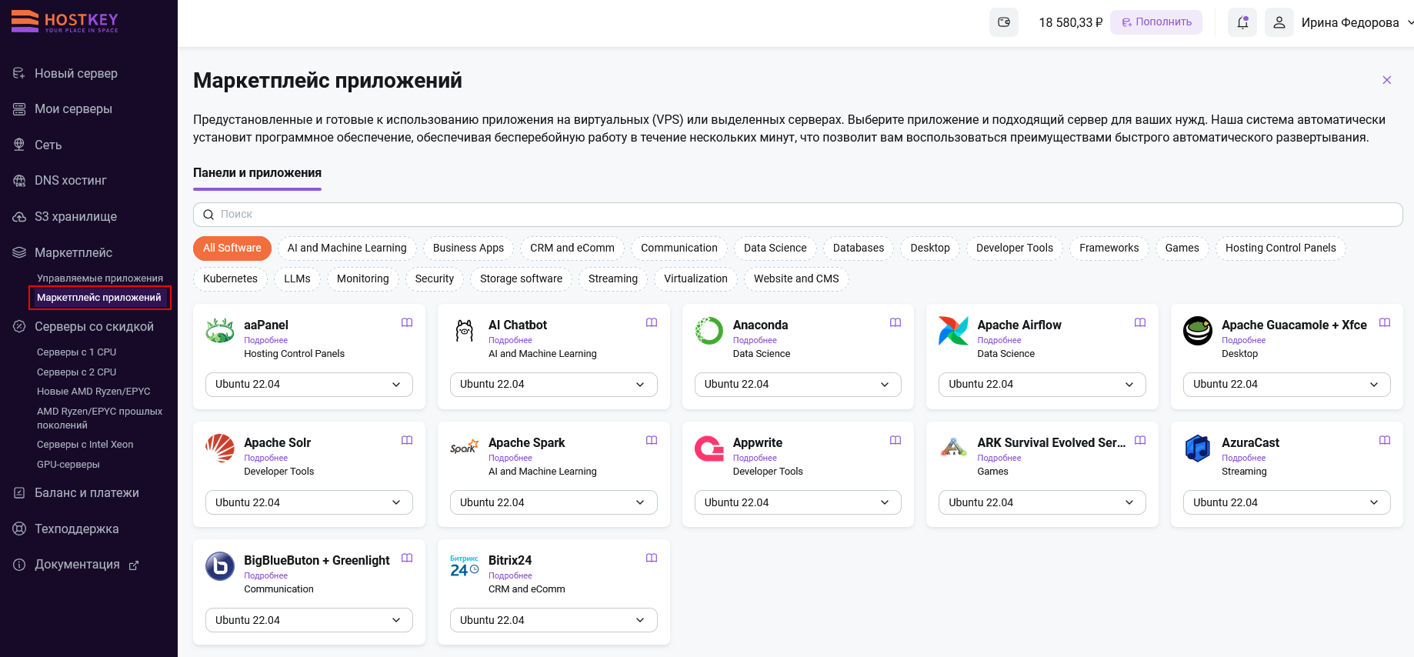
Task: Open GPU-серверы sidebar link
Action: click(68, 465)
